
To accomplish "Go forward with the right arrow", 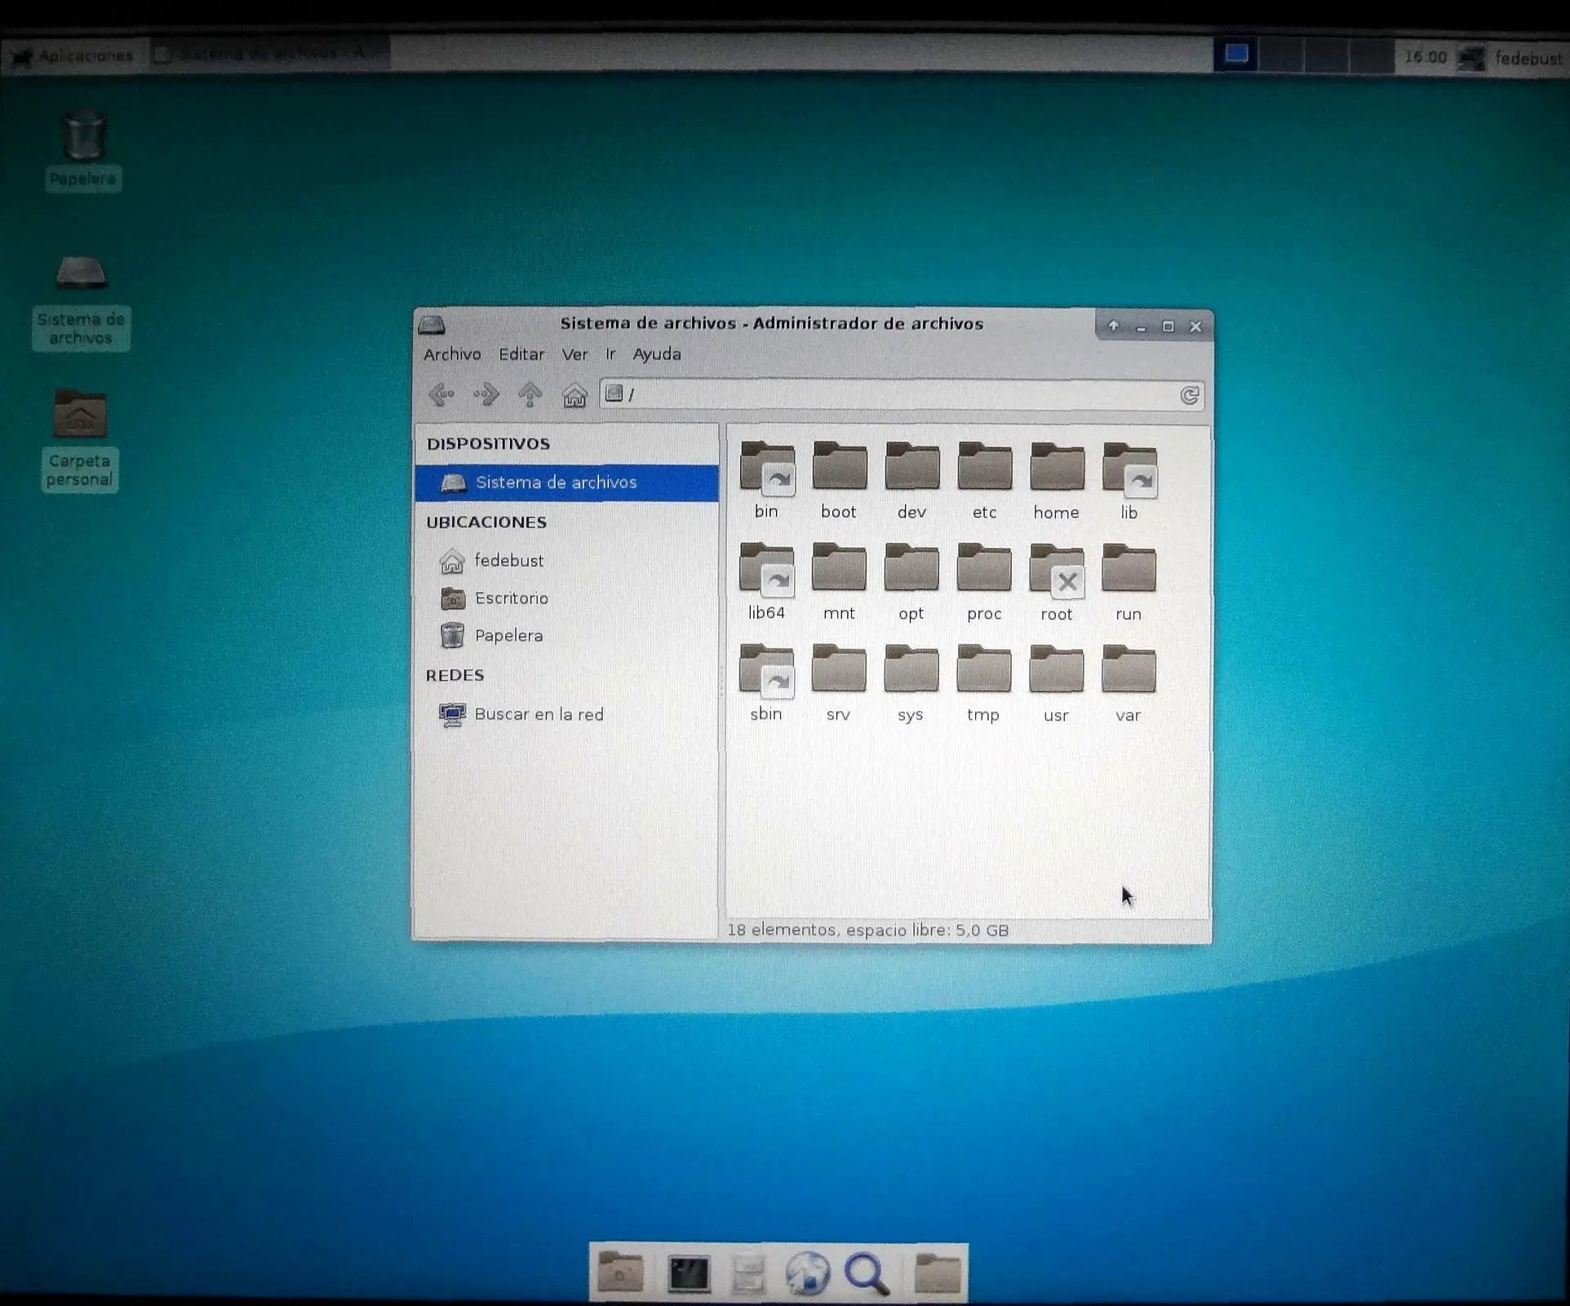I will pyautogui.click(x=486, y=396).
